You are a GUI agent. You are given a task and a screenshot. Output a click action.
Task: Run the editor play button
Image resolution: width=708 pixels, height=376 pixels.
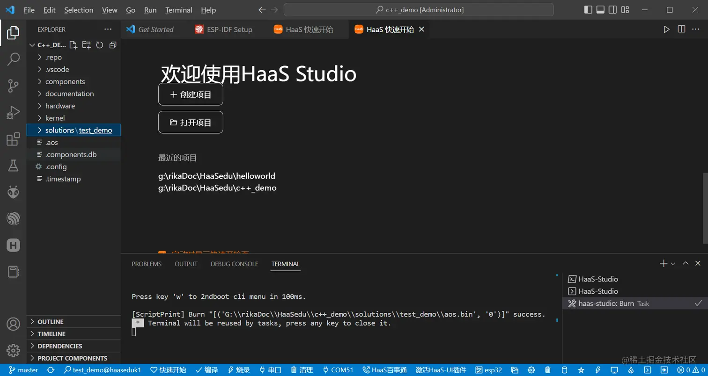pos(666,29)
